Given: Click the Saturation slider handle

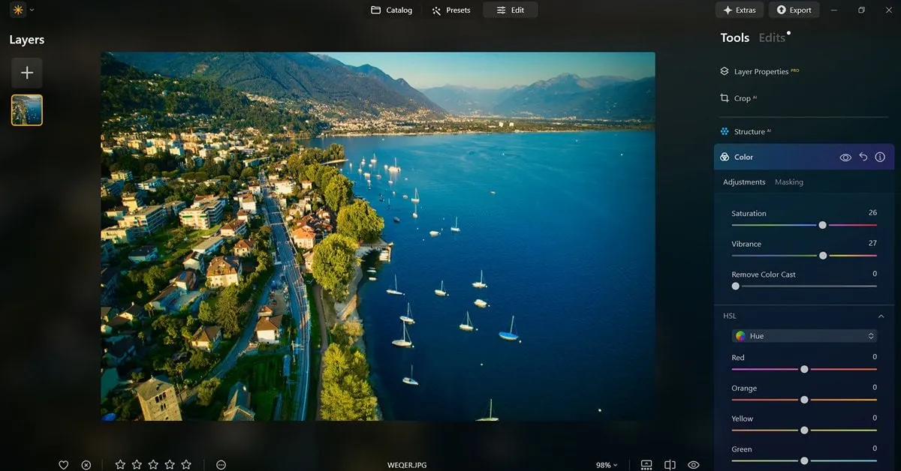Looking at the screenshot, I should [x=823, y=225].
